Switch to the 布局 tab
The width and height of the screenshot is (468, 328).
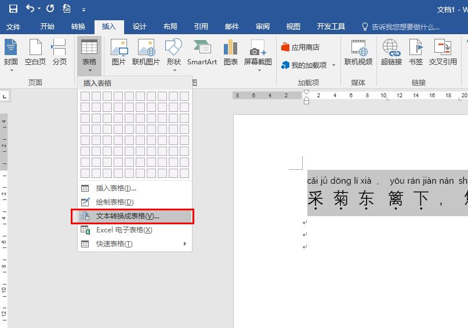170,27
